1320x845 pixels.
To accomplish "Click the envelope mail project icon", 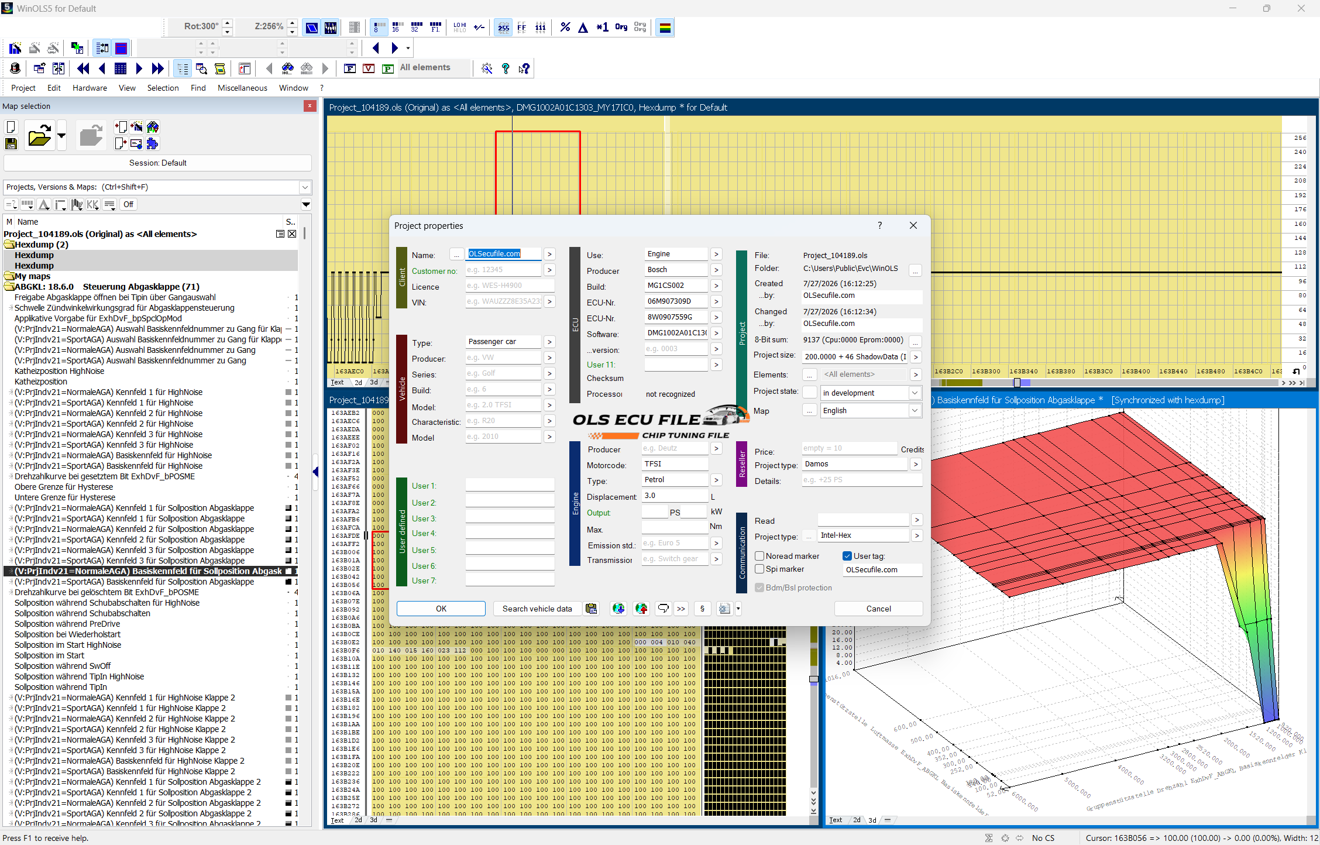I will click(x=136, y=143).
